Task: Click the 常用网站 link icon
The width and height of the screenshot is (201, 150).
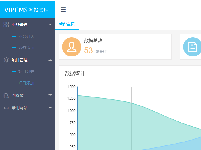Action: pyautogui.click(x=6, y=108)
